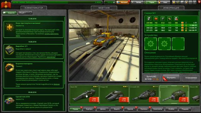Open the Общий 1 chat channel dropdown
Image resolution: width=201 pixels, height=113 pixels.
click(25, 13)
